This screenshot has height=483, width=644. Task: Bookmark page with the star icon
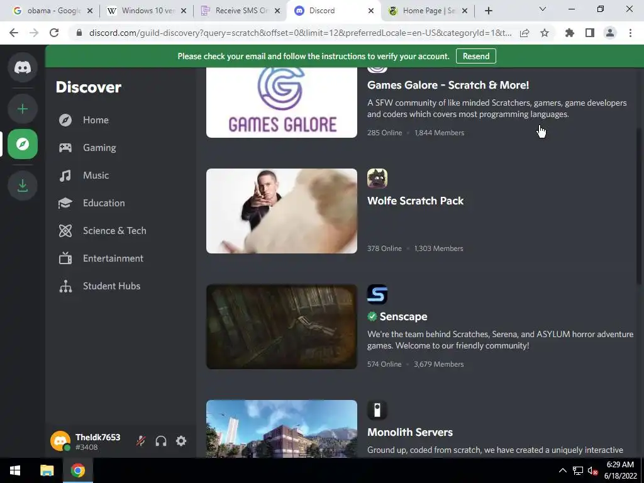(545, 33)
